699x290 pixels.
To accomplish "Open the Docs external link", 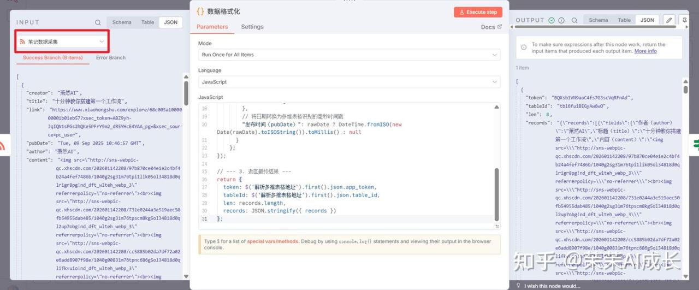I will 491,27.
